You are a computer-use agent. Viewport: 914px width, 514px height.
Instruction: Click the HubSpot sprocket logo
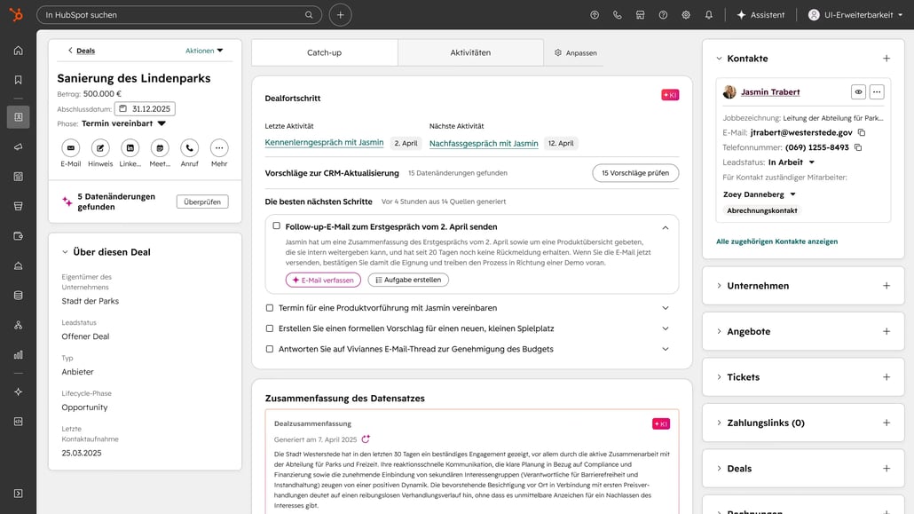pos(16,14)
